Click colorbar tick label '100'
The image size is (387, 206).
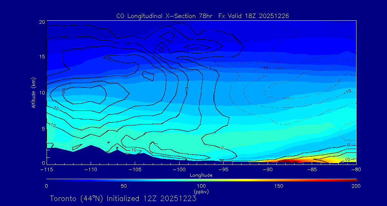(x=201, y=186)
